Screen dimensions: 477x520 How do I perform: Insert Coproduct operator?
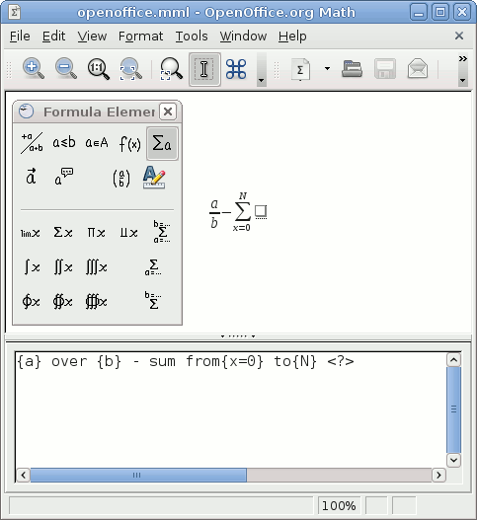[128, 233]
